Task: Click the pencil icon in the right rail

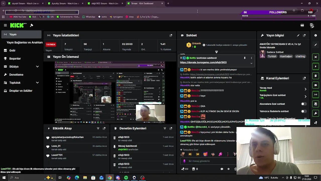Action: coord(316,45)
